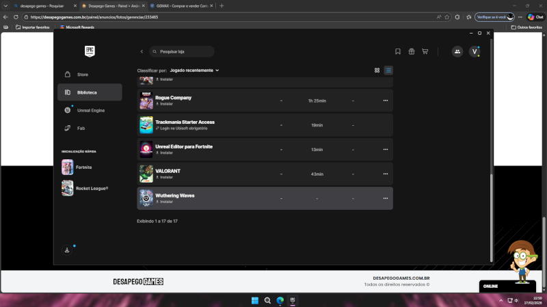Open the downloads icon in sidebar
The width and height of the screenshot is (547, 307).
tap(67, 250)
